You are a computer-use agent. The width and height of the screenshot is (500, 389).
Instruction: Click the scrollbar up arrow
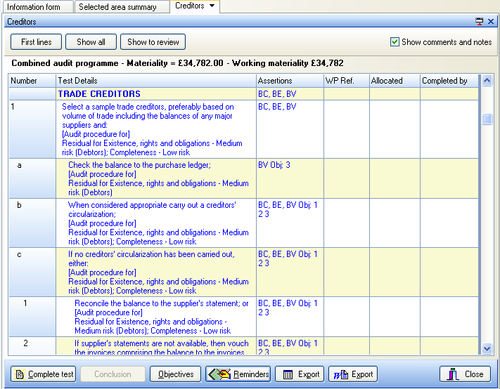487,81
